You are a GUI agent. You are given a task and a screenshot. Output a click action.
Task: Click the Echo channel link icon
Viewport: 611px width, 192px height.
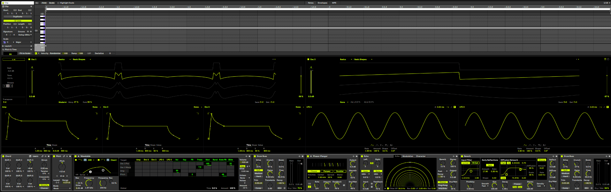click(x=371, y=163)
